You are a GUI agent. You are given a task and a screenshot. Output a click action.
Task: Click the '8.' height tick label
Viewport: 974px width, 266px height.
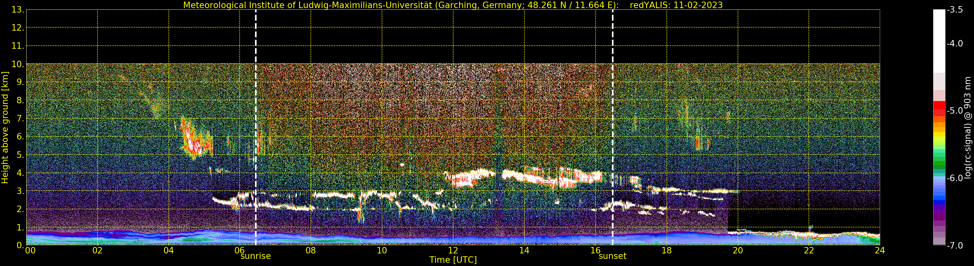pyautogui.click(x=20, y=100)
